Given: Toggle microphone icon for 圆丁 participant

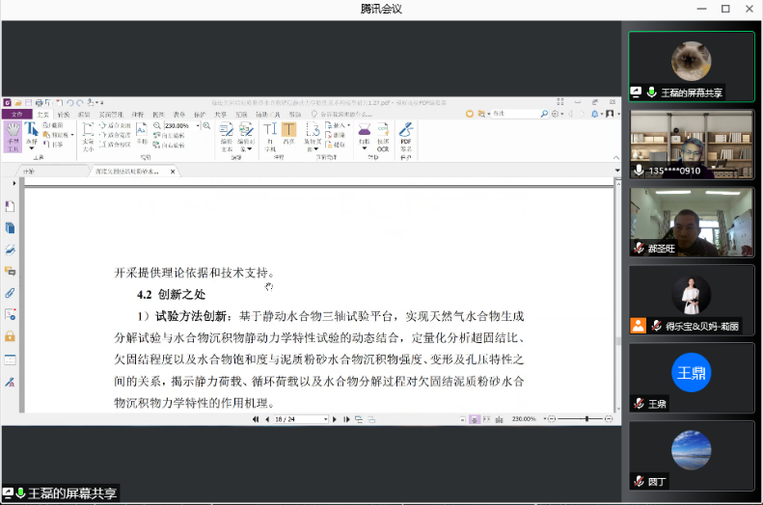Looking at the screenshot, I should [x=639, y=481].
